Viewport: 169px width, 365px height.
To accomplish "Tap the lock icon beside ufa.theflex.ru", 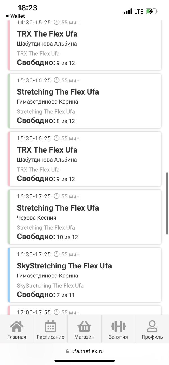I will click(x=67, y=351).
